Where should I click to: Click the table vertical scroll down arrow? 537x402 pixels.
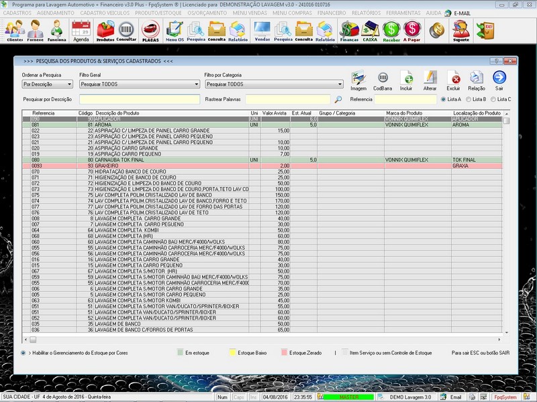click(x=507, y=332)
